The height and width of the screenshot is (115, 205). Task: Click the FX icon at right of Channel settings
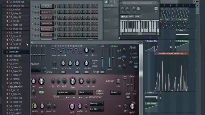(x=156, y=9)
